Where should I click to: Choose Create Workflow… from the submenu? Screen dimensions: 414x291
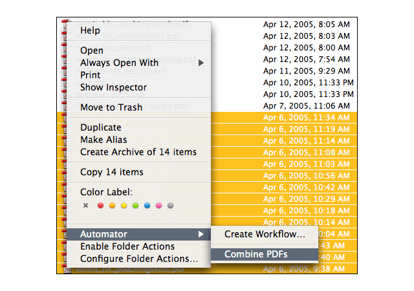coord(265,234)
